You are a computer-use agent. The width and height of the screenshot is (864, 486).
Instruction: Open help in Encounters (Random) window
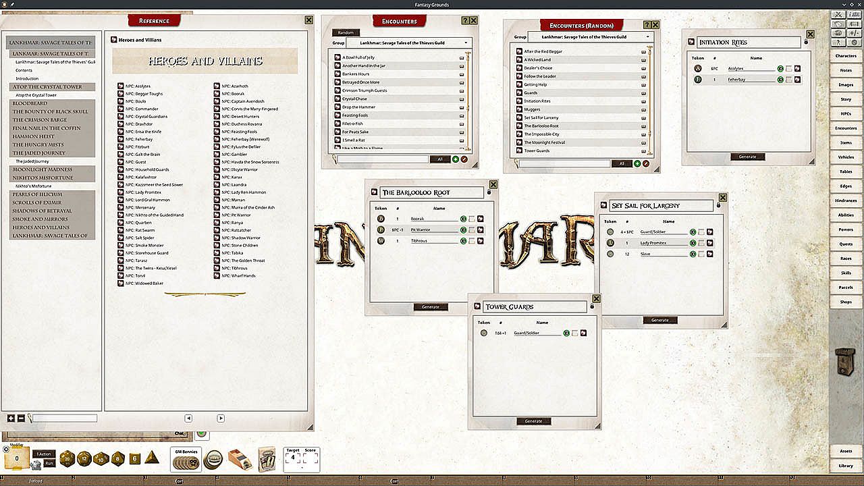[647, 25]
